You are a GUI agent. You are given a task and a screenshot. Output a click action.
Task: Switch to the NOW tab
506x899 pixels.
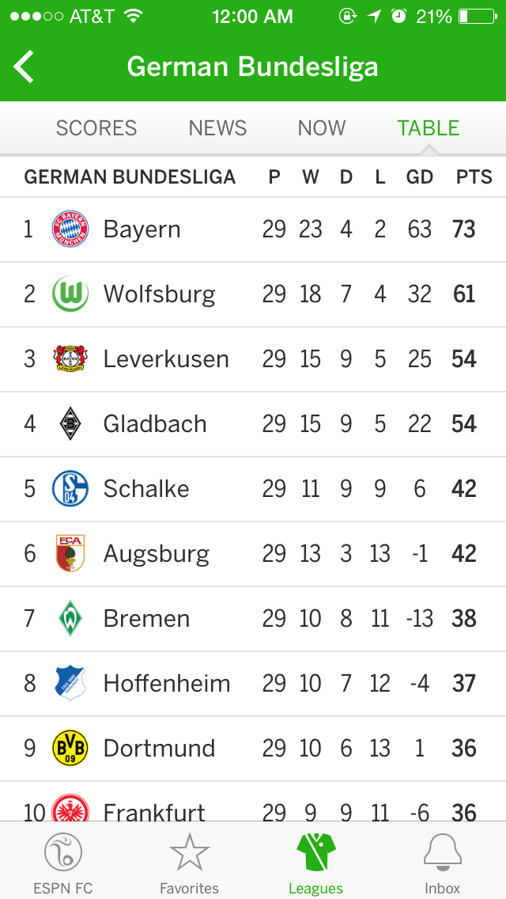coord(322,128)
